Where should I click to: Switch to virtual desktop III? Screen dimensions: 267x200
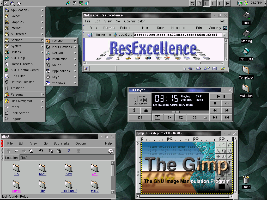[220, 3]
